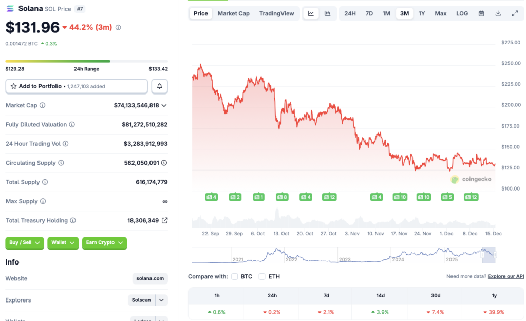Click the notification bell next to Add to Portfolio

(159, 86)
